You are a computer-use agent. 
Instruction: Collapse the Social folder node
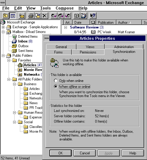point(14,122)
